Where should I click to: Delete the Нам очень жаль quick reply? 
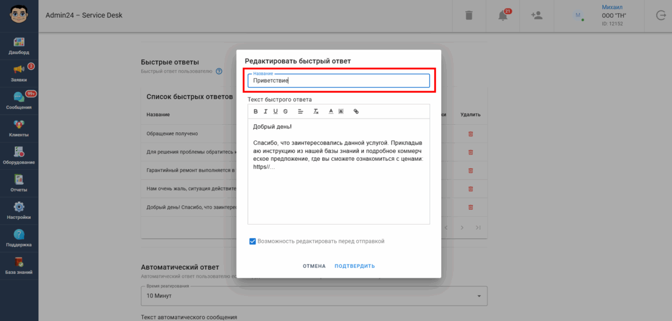[x=470, y=189]
